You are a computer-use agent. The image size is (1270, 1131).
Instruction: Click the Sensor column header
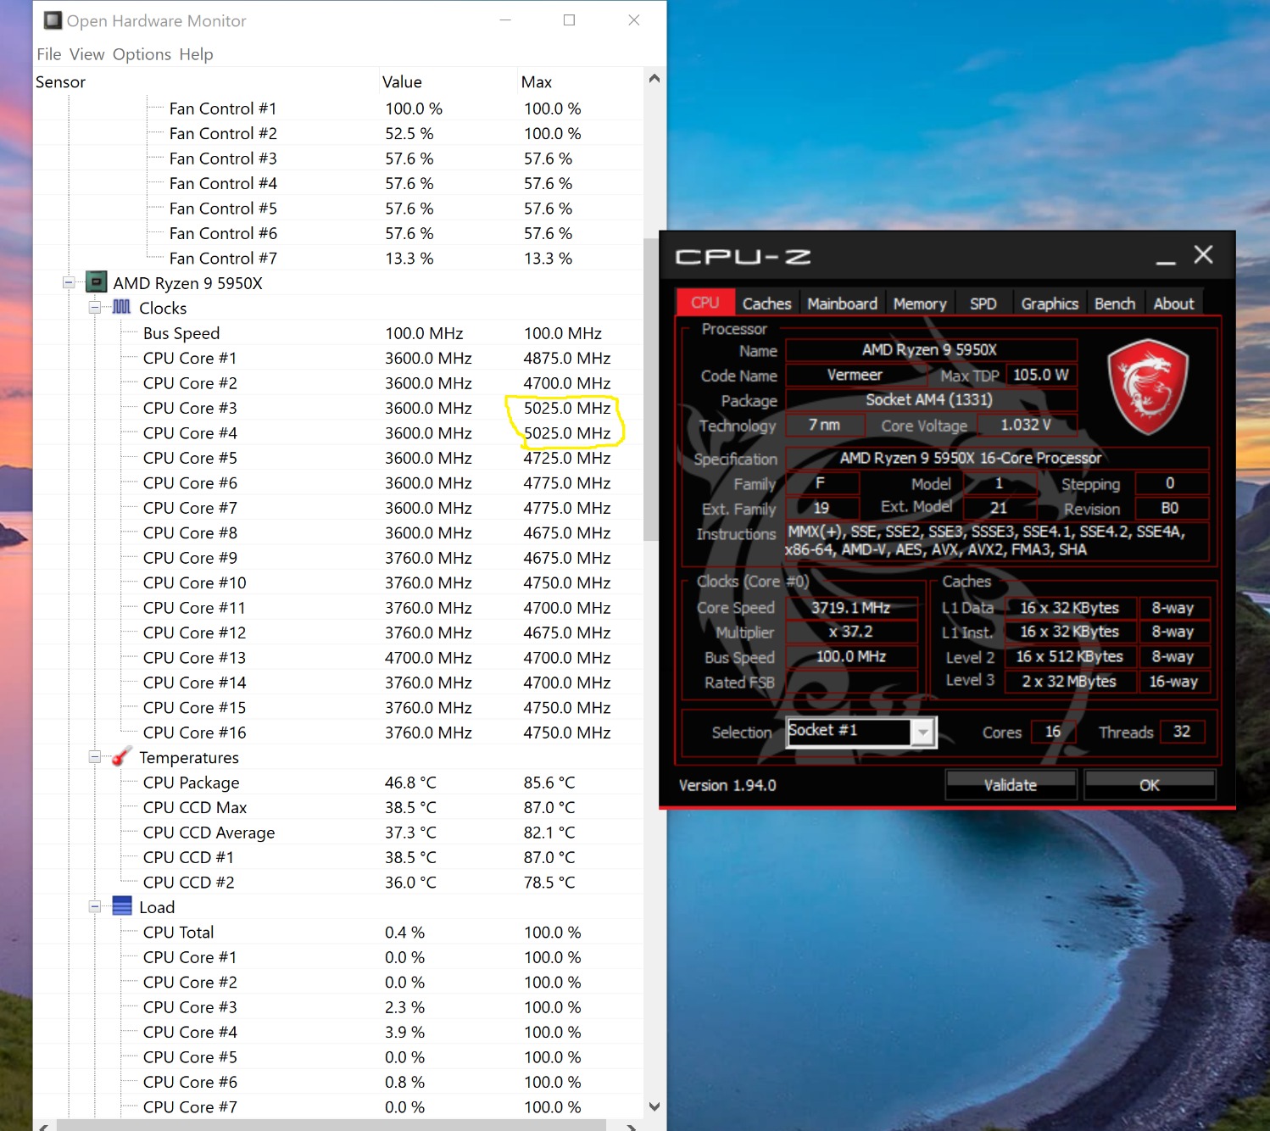click(205, 82)
